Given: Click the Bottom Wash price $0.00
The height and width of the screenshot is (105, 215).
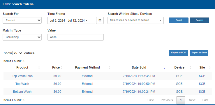Looking at the screenshot, I should click(57, 92).
